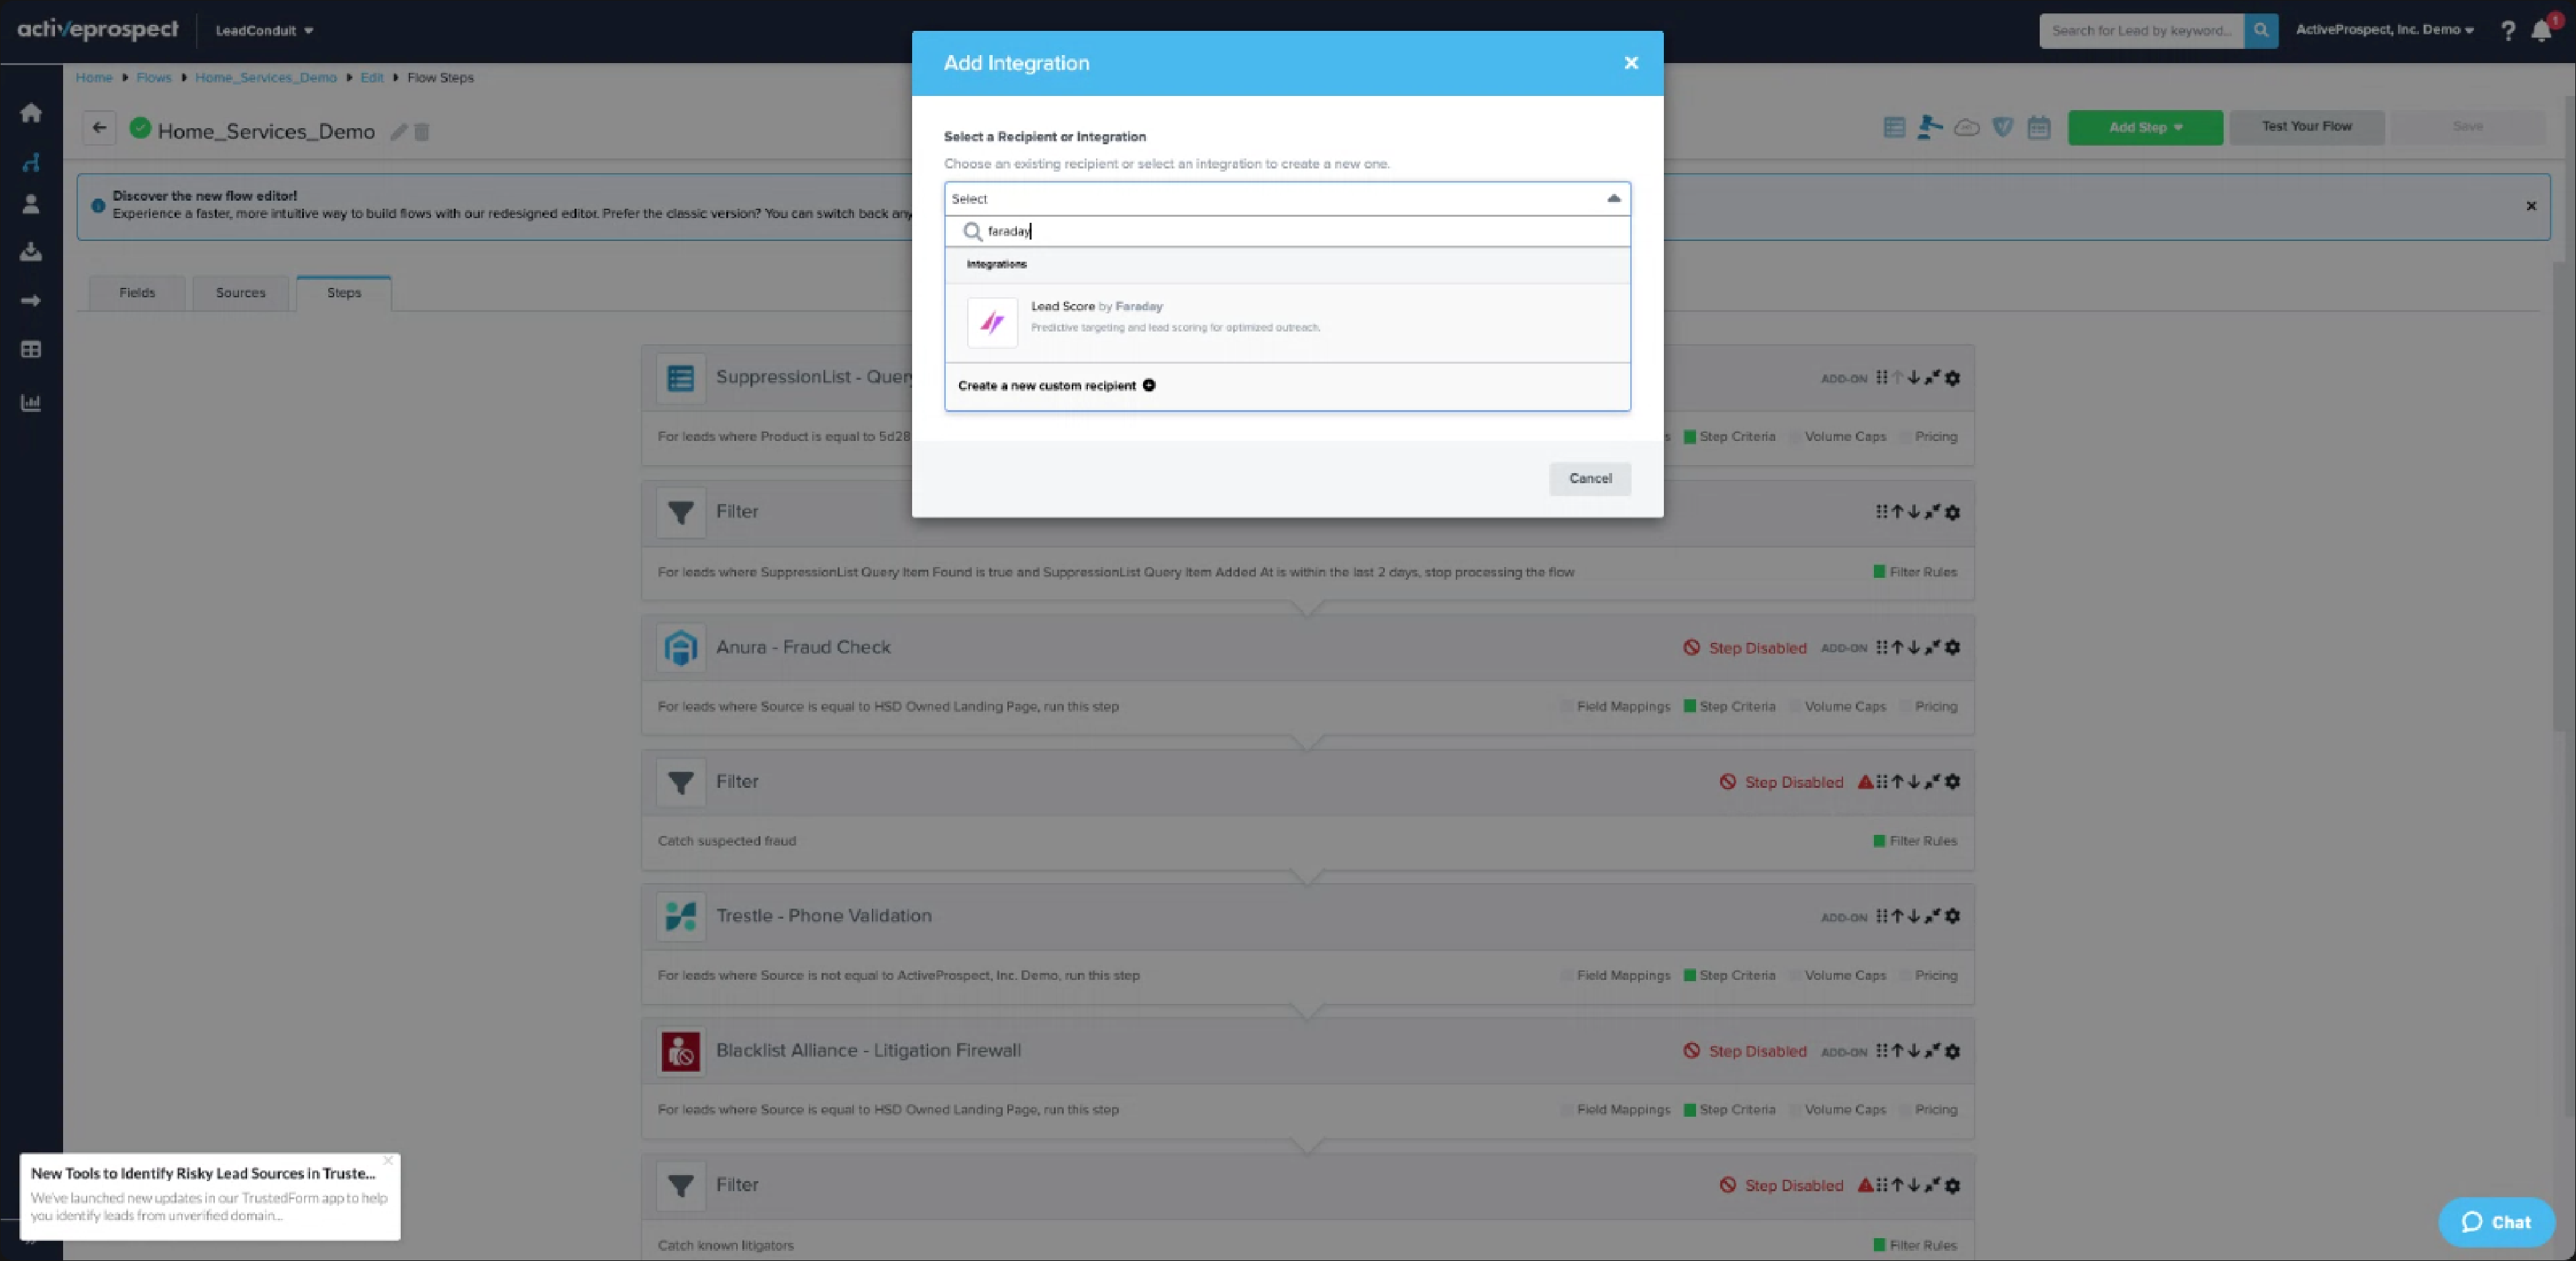Click the back arrow beside flow name
2576x1261 pixels.
click(x=99, y=128)
